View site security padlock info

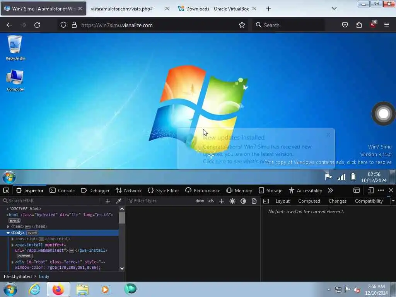[74, 25]
